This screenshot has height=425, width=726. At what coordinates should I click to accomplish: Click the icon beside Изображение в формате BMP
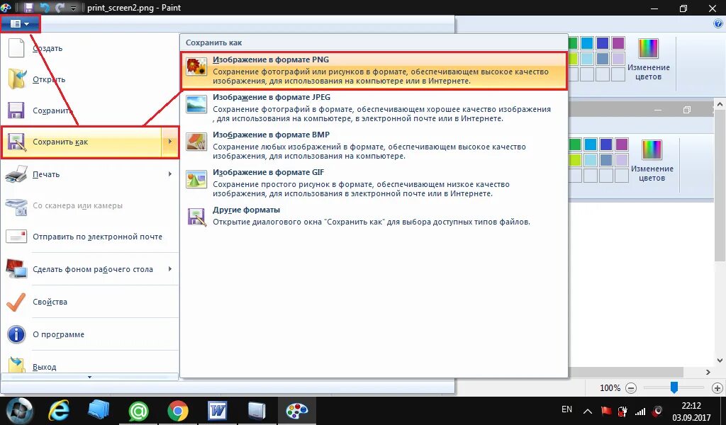click(x=196, y=142)
